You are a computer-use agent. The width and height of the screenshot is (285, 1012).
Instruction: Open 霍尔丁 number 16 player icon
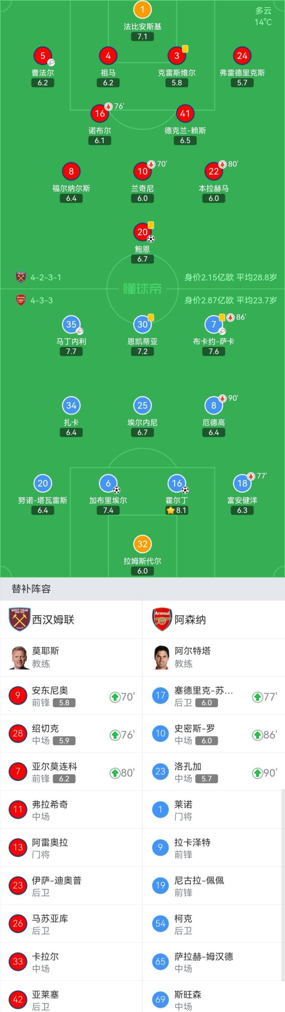[x=177, y=483]
